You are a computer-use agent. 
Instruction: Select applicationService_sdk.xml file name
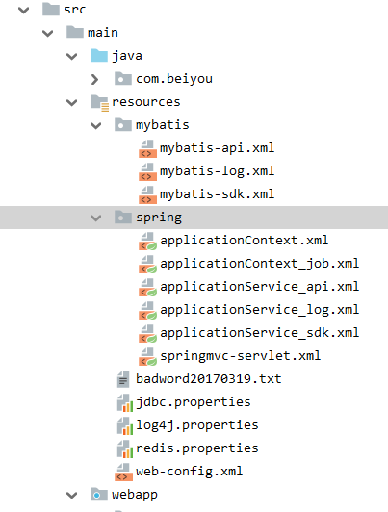[259, 333]
